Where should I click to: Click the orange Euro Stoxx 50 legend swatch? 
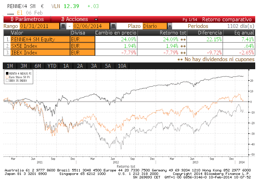tap(7, 77)
